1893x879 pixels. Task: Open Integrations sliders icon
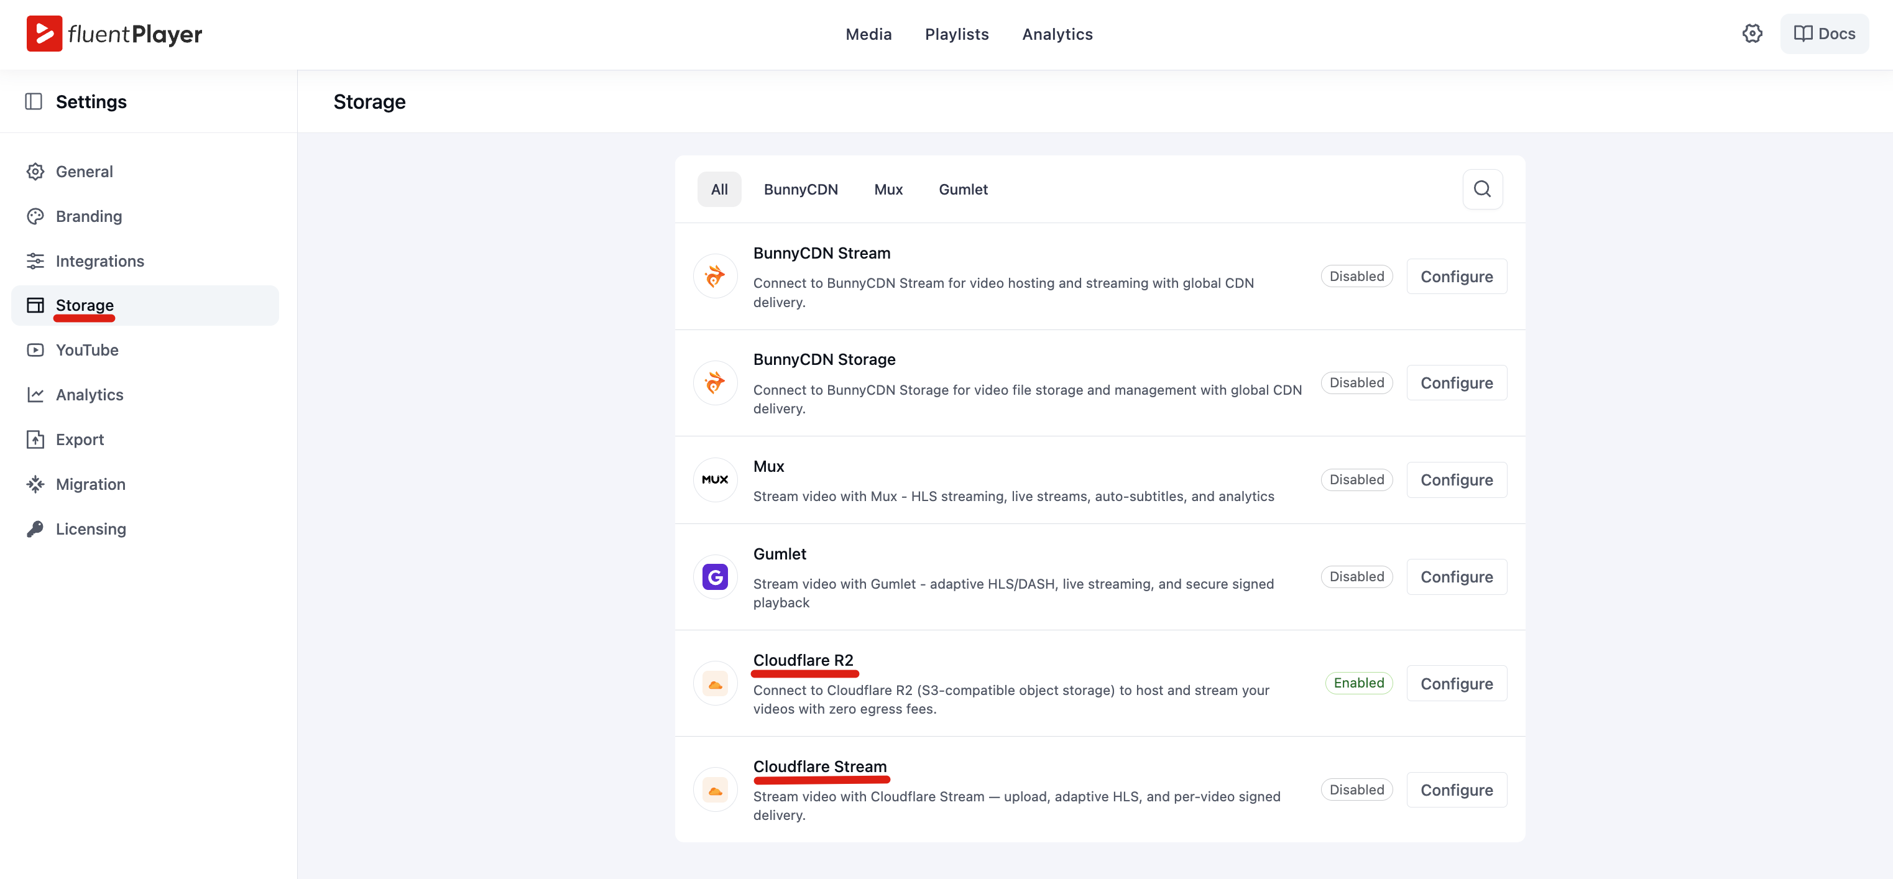pyautogui.click(x=35, y=261)
